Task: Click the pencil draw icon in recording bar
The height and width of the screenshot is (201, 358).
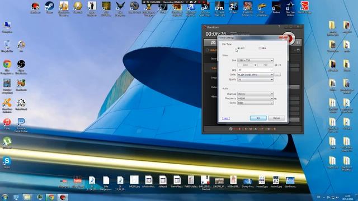Action: [195, 2]
